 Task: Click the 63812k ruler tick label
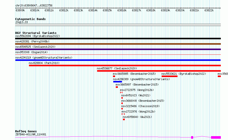tap(64, 10)
